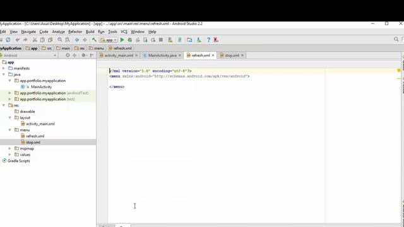Expand the manifests folder arrow
This screenshot has width=404, height=227.
tap(4, 68)
